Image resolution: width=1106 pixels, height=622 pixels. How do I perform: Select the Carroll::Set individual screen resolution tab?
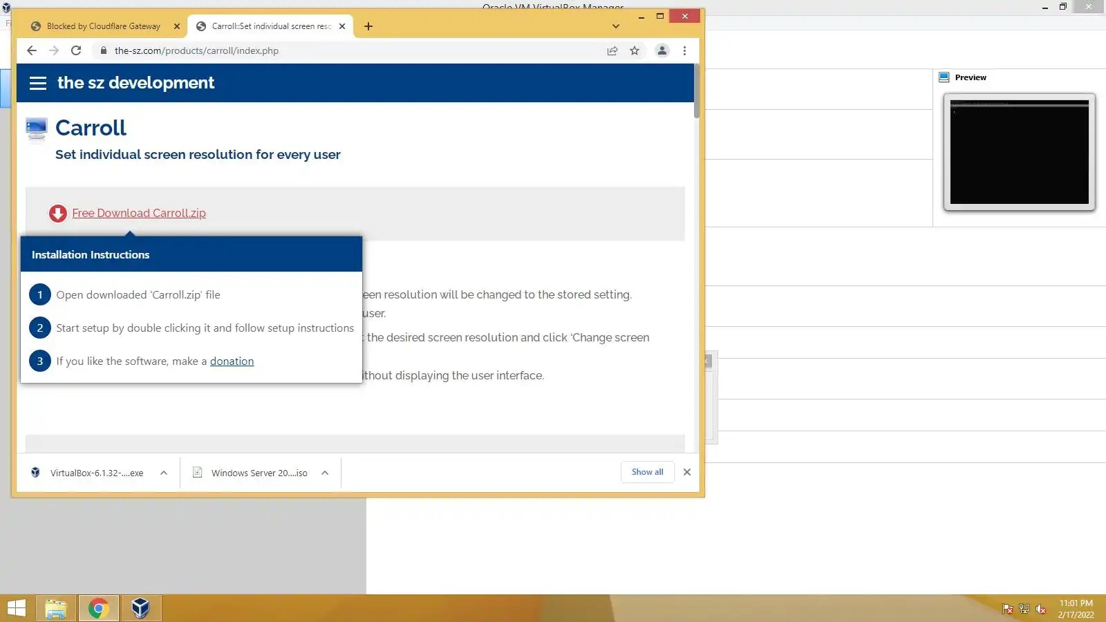click(271, 26)
